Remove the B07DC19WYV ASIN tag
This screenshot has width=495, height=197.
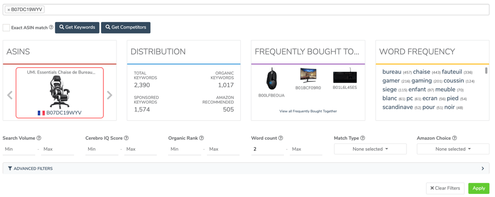(8, 10)
